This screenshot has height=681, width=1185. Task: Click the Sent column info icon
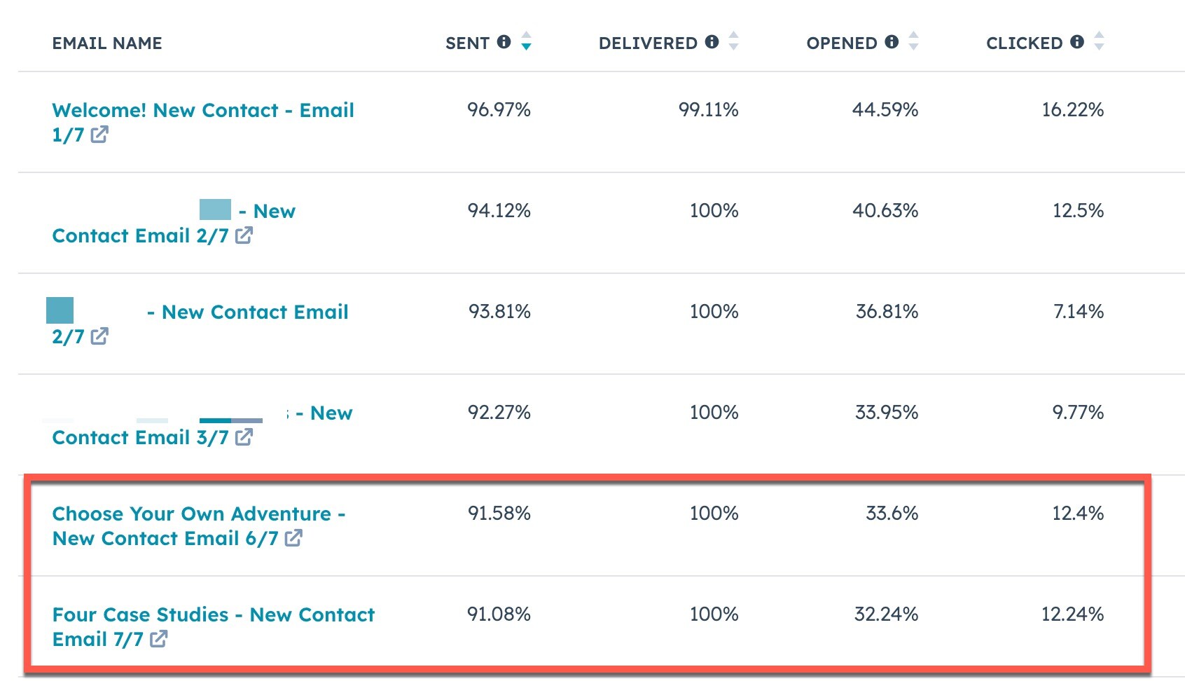click(x=504, y=42)
